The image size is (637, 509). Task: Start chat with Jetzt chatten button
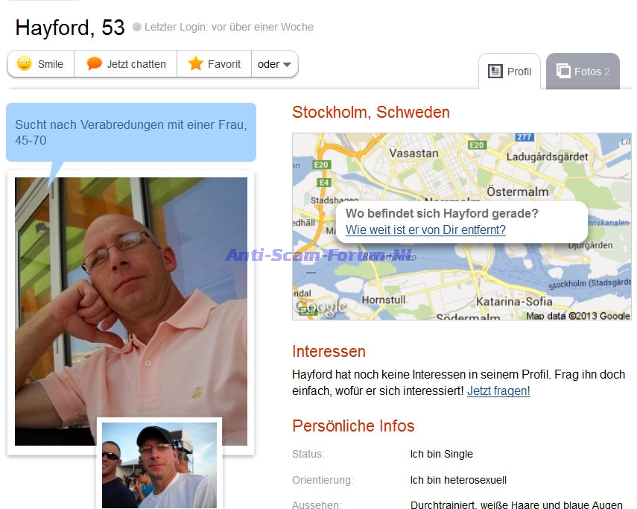(x=125, y=64)
